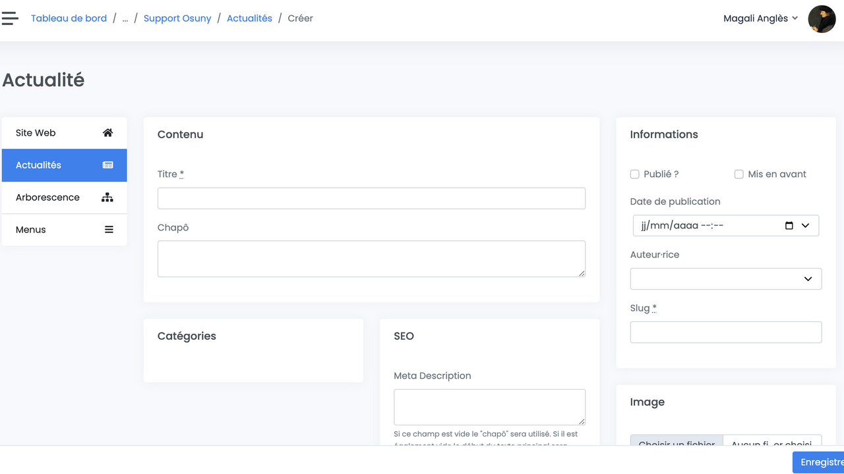
Task: Expand the Auteur·rice dropdown
Action: (725, 279)
